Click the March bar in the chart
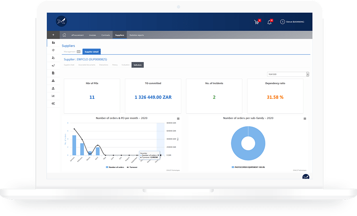 point(90,153)
